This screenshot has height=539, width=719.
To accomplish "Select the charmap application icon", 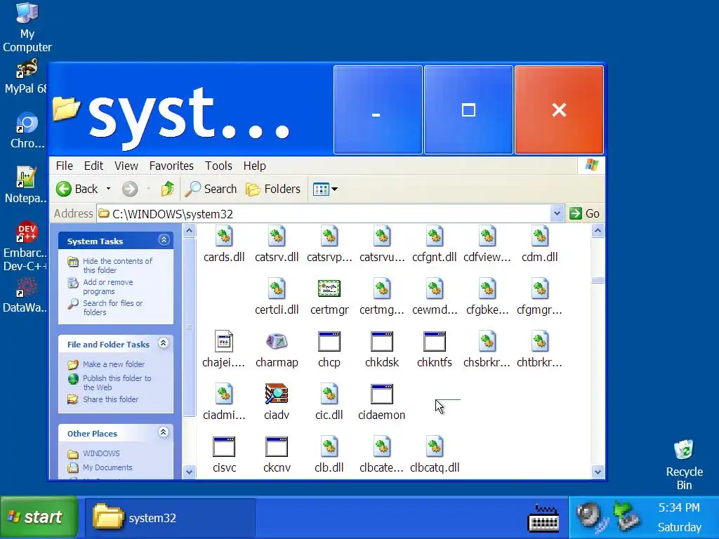I will [x=277, y=342].
